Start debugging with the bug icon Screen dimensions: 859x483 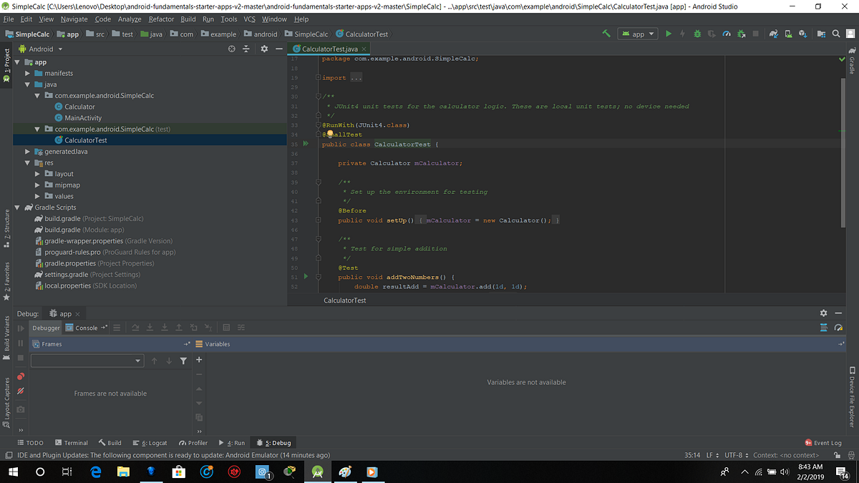tap(696, 34)
